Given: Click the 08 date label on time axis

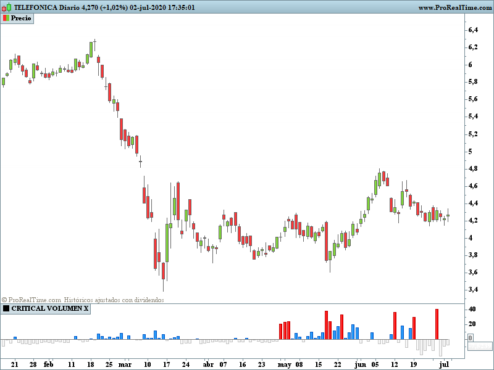Looking at the screenshot, I should coord(299,364).
